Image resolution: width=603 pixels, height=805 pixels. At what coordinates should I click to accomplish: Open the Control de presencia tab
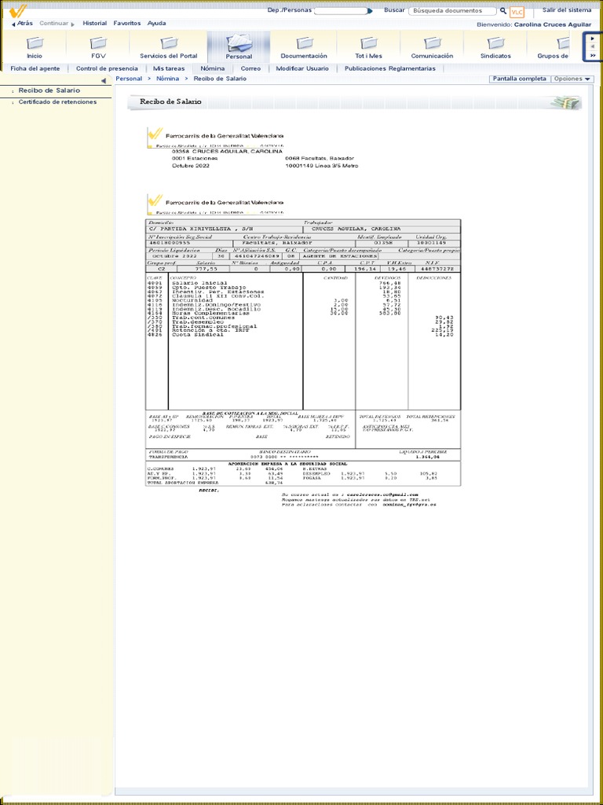[x=107, y=68]
